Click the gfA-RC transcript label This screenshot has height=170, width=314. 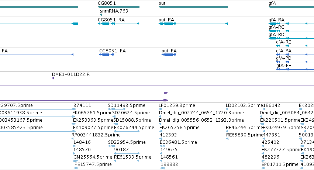click(276, 27)
